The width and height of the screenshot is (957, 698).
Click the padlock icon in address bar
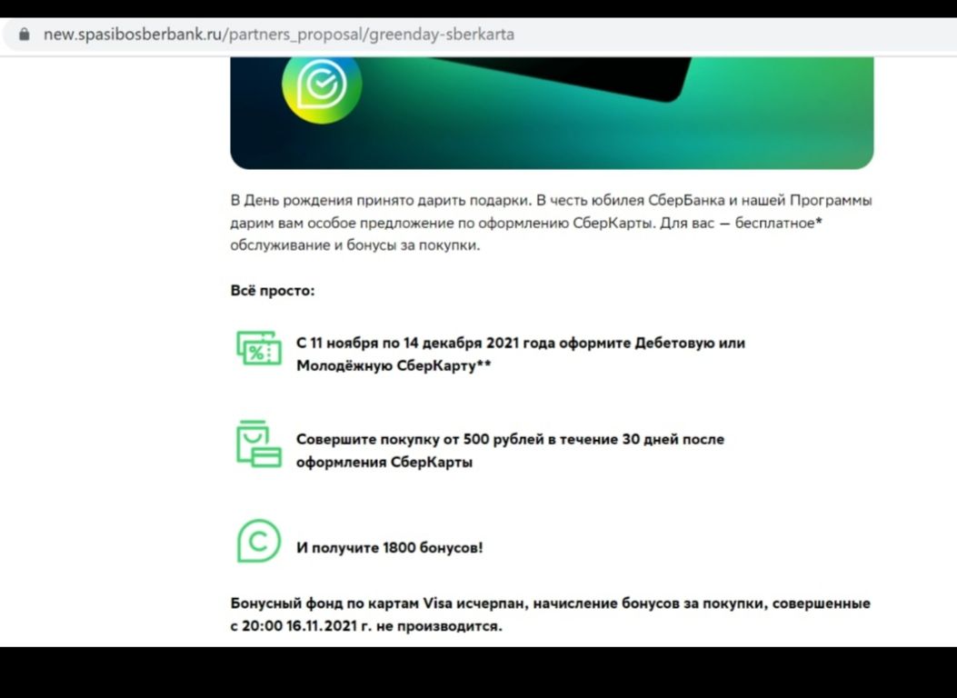tap(24, 35)
